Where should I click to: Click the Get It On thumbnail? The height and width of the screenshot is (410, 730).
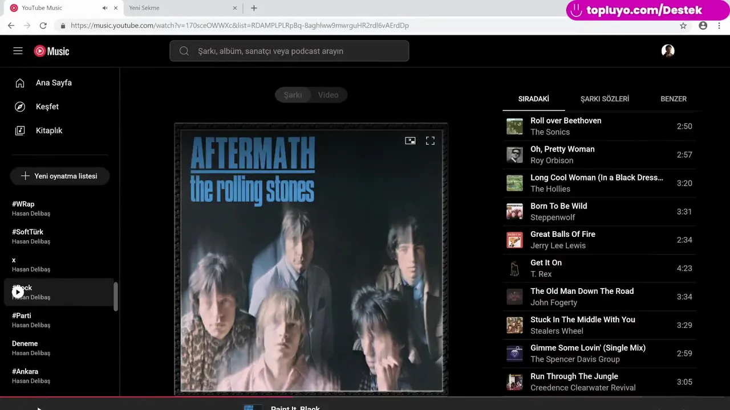click(514, 268)
